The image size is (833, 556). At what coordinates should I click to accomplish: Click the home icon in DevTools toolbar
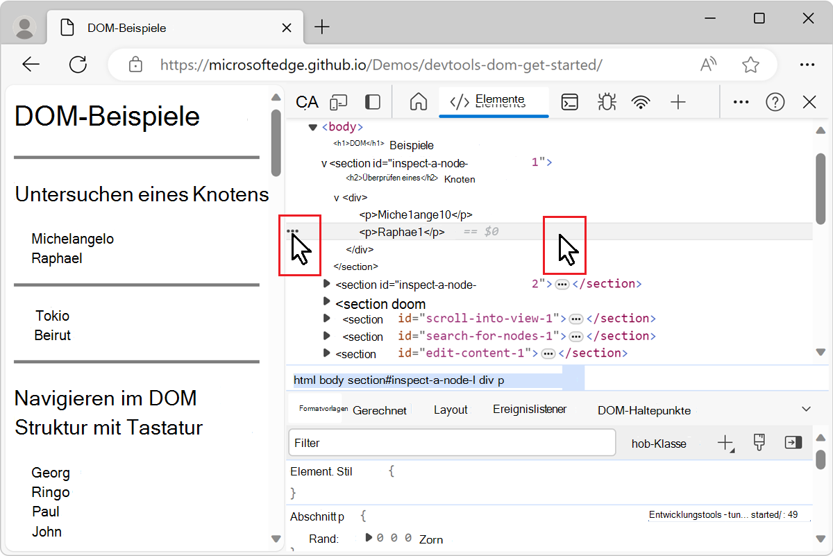(418, 101)
